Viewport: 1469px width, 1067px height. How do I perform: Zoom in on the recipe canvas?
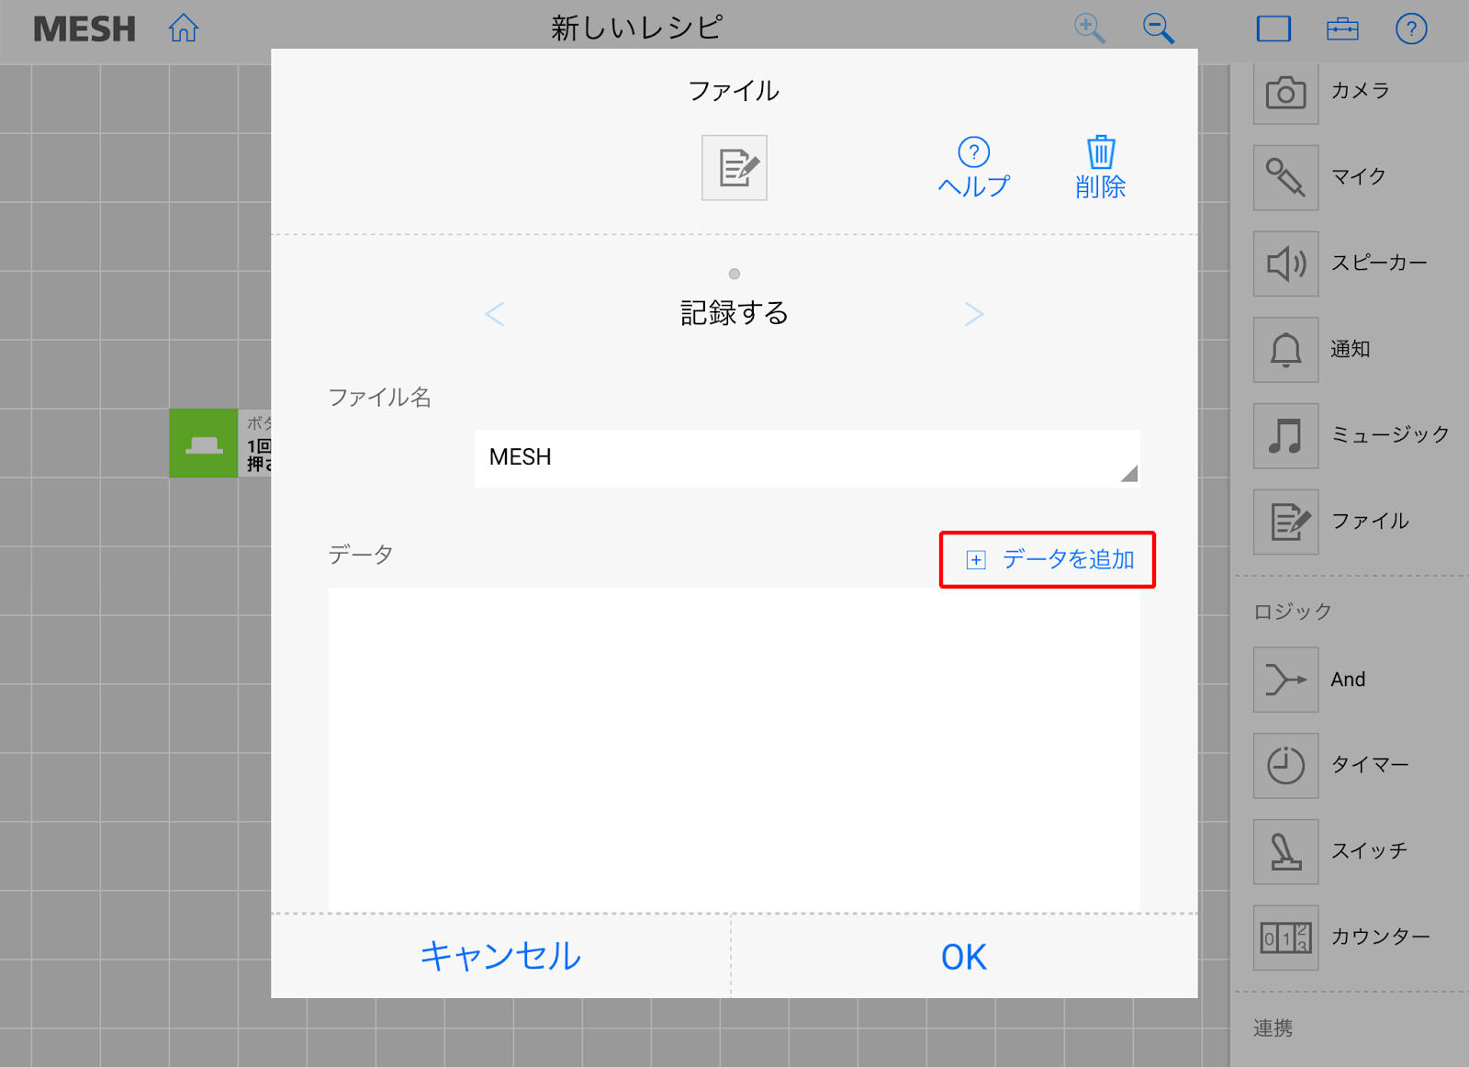coord(1089,28)
